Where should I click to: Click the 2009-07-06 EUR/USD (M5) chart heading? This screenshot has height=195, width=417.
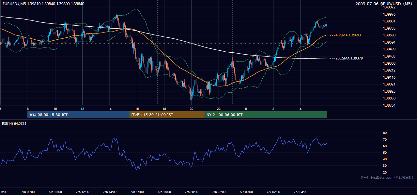click(384, 4)
